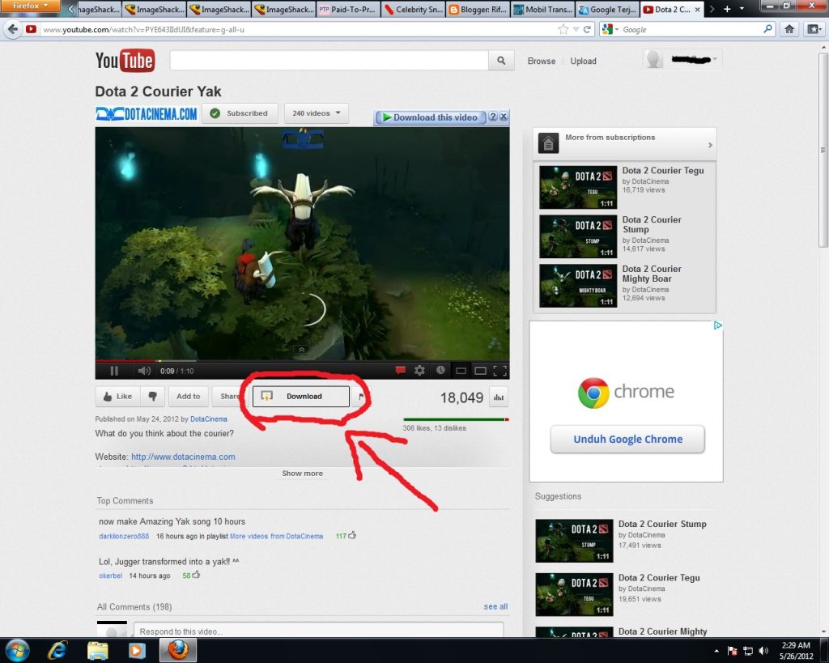Open Windows Explorer folder in taskbar
829x663 pixels.
[97, 650]
